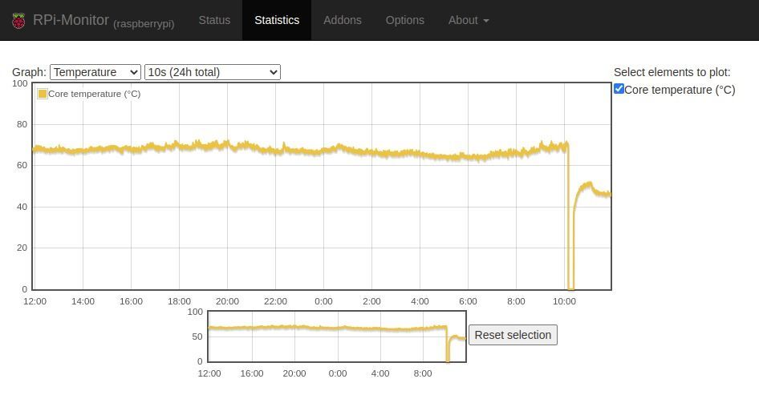Select the Statistics tab
759x399 pixels.
[277, 20]
